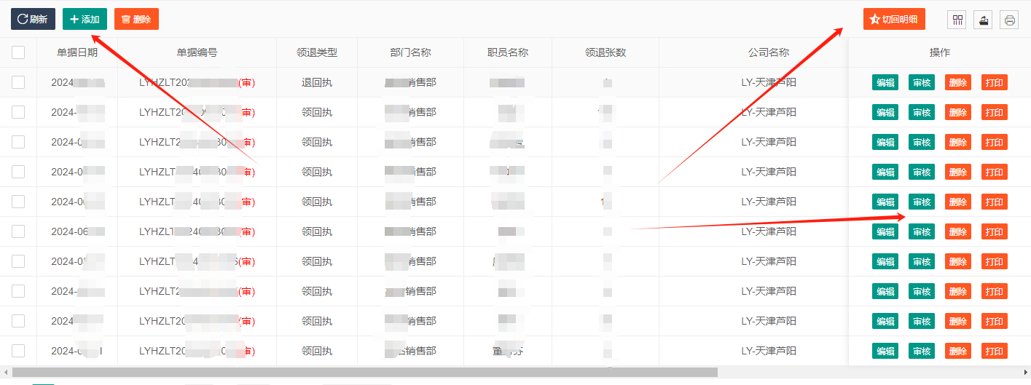Click the 切回明细 star button
This screenshot has width=1031, height=385.
[893, 19]
